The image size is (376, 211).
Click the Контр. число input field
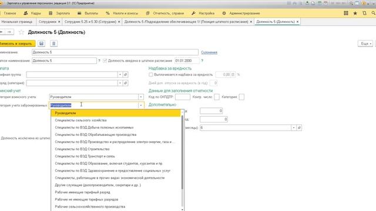[x=217, y=97]
